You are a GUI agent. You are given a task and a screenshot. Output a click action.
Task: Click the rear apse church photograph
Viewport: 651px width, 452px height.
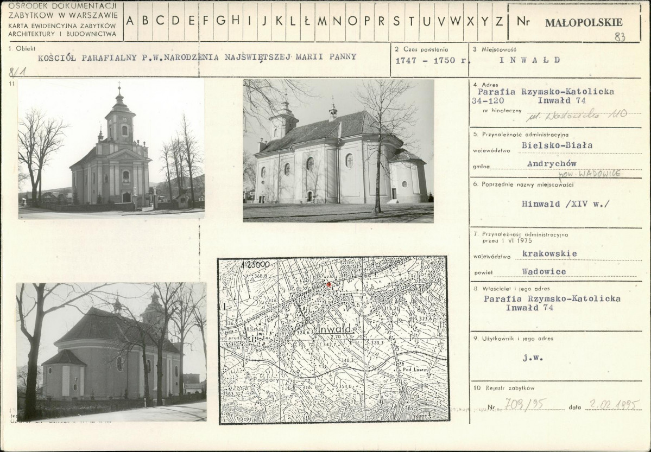[x=111, y=352]
